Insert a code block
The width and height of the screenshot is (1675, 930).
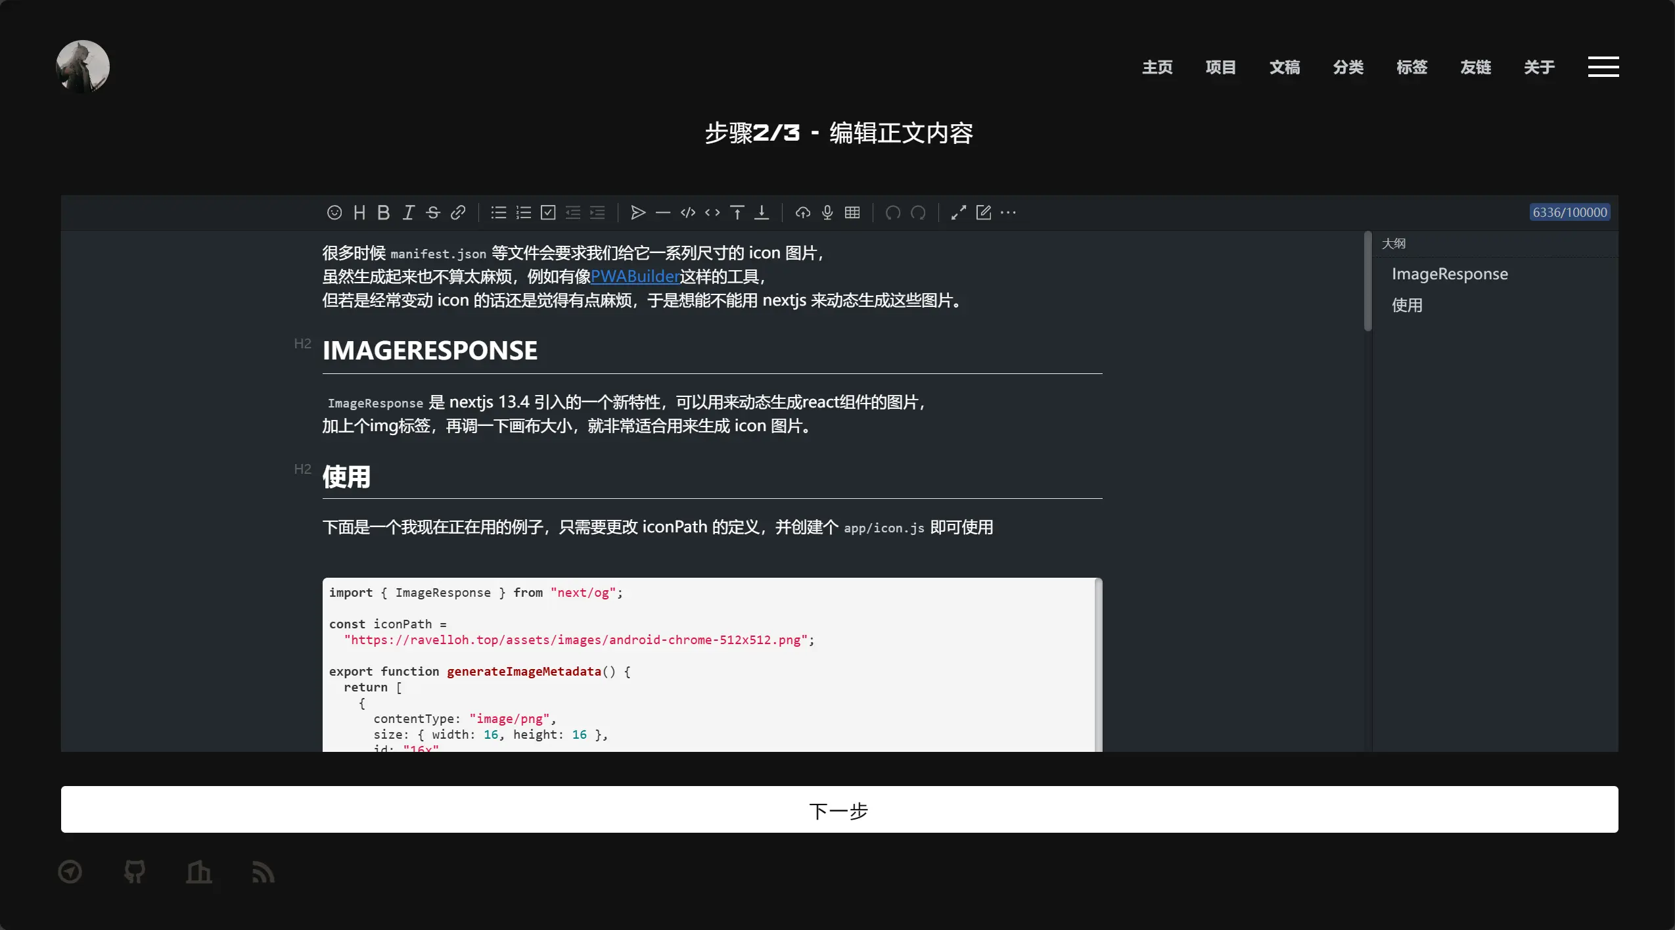pyautogui.click(x=687, y=212)
